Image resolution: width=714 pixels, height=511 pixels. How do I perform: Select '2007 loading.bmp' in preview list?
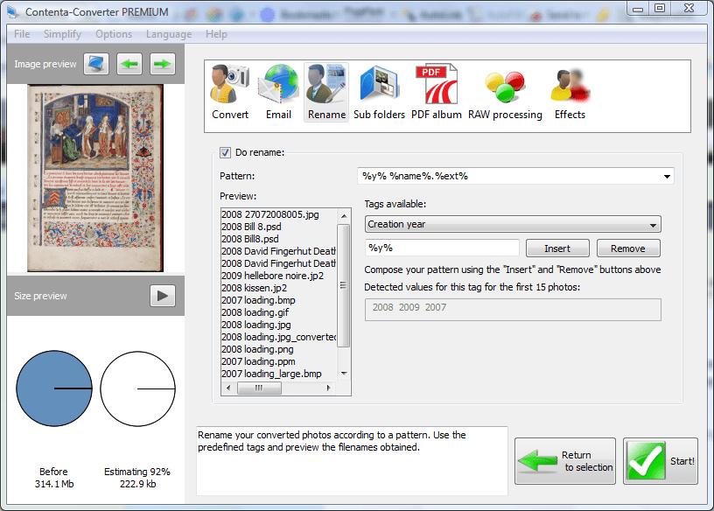tap(258, 300)
